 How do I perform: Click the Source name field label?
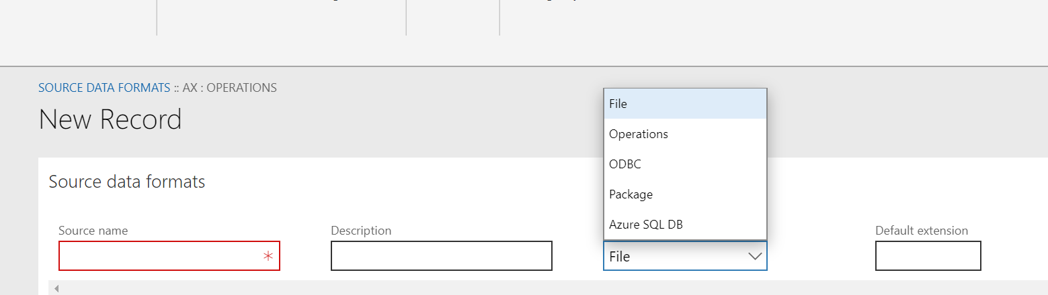click(x=93, y=231)
